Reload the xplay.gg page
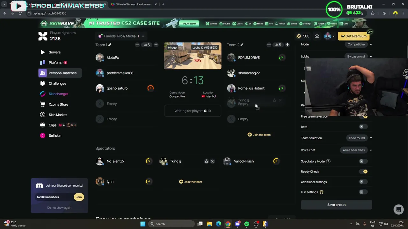Image resolution: width=408 pixels, height=229 pixels. [x=20, y=13]
